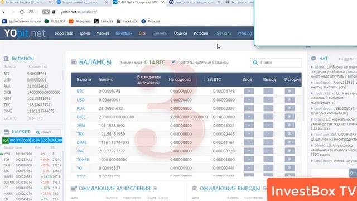Click deposit plus button for XVG row
The image size is (357, 201).
tap(249, 151)
